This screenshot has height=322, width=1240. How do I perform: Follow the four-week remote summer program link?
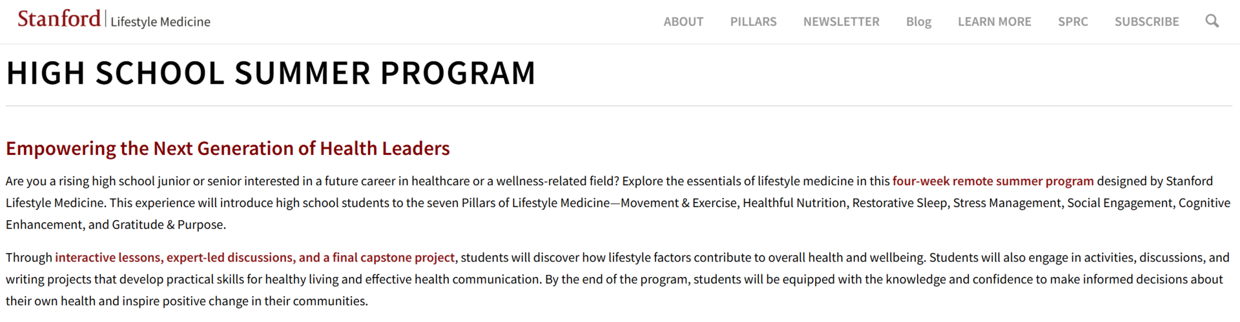(x=993, y=181)
